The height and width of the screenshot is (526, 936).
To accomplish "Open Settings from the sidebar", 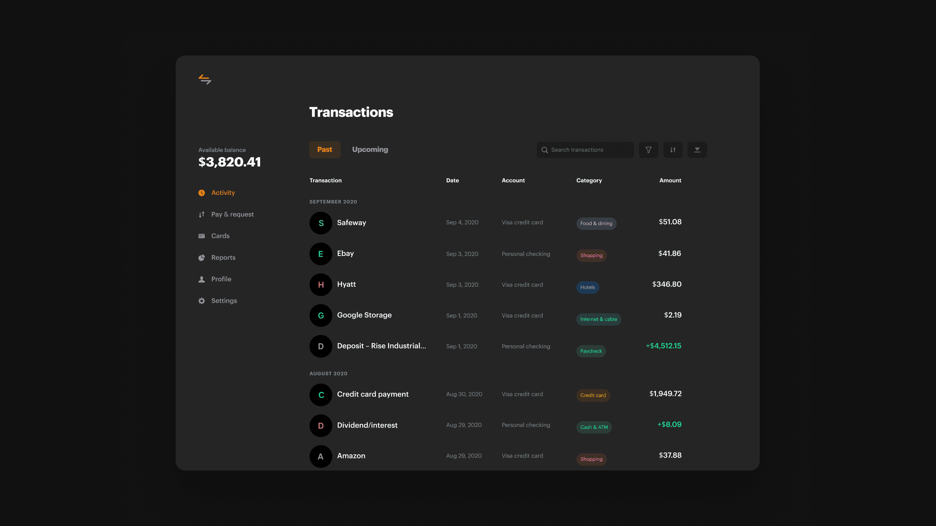I will point(224,301).
